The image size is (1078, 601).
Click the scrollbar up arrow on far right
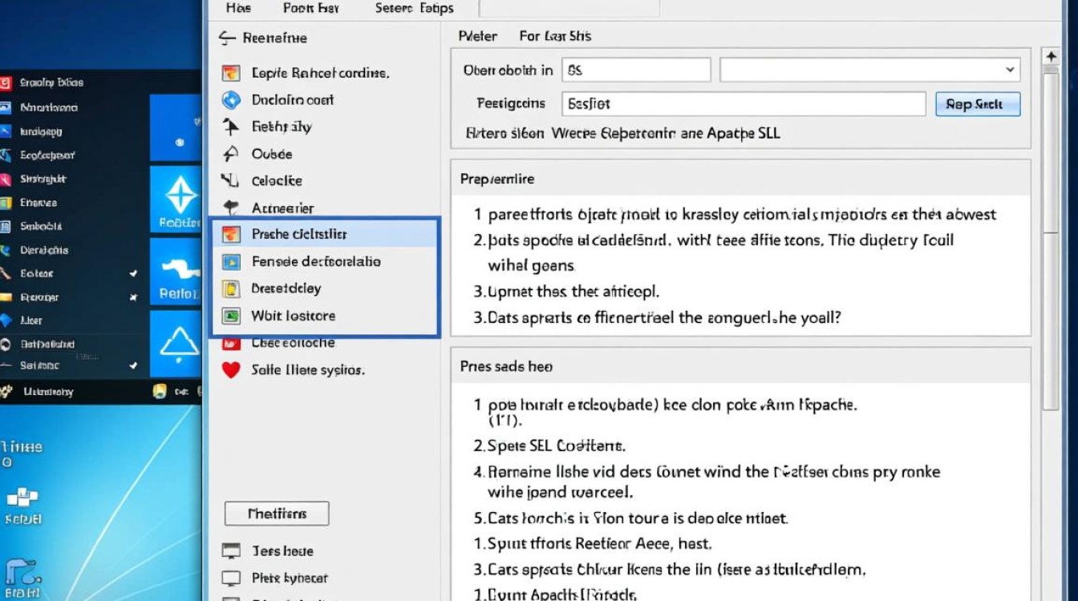tap(1051, 55)
